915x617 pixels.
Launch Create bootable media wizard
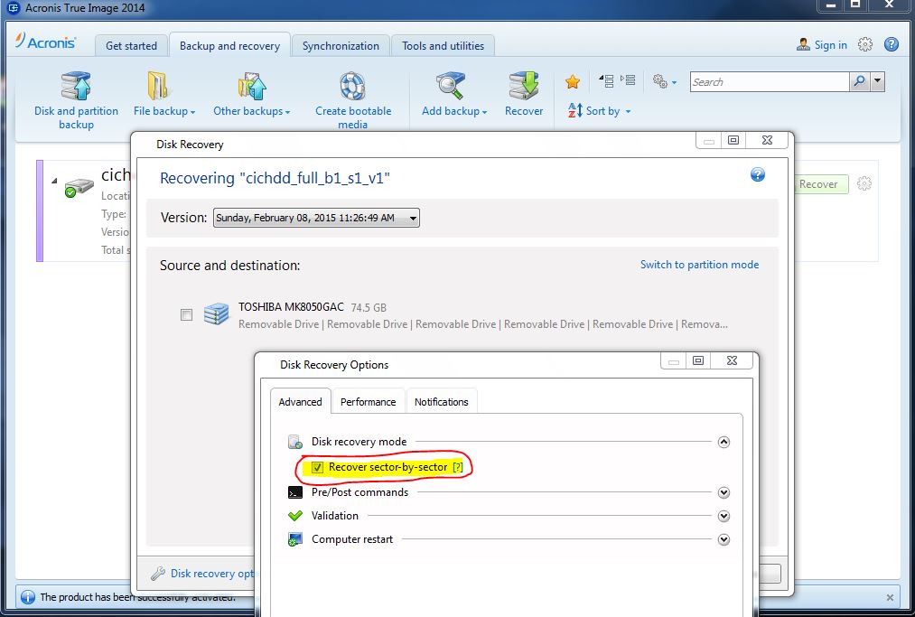(353, 99)
